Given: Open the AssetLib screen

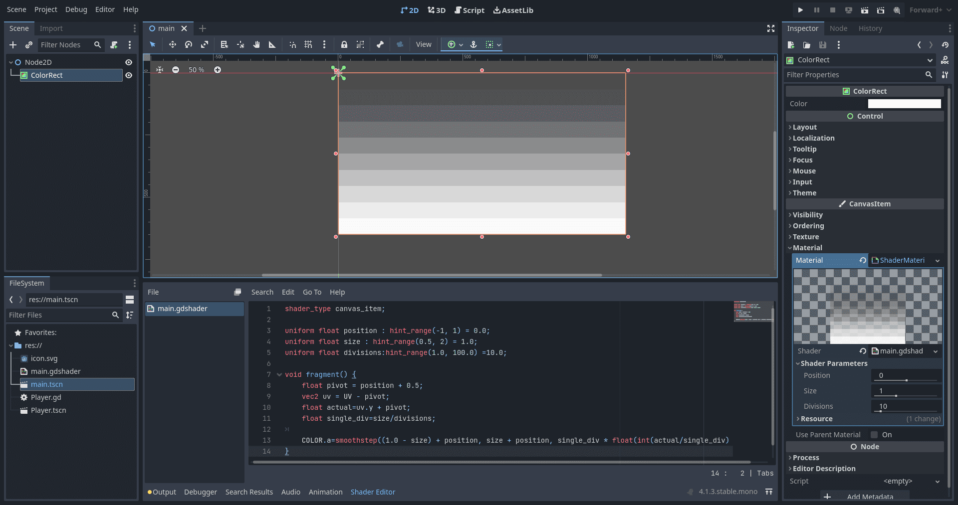Looking at the screenshot, I should click(x=513, y=10).
